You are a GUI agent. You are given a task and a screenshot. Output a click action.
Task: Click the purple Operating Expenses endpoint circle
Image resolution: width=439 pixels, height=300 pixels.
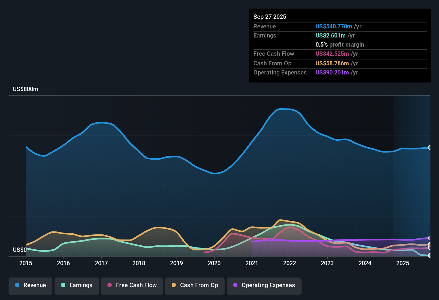click(430, 238)
